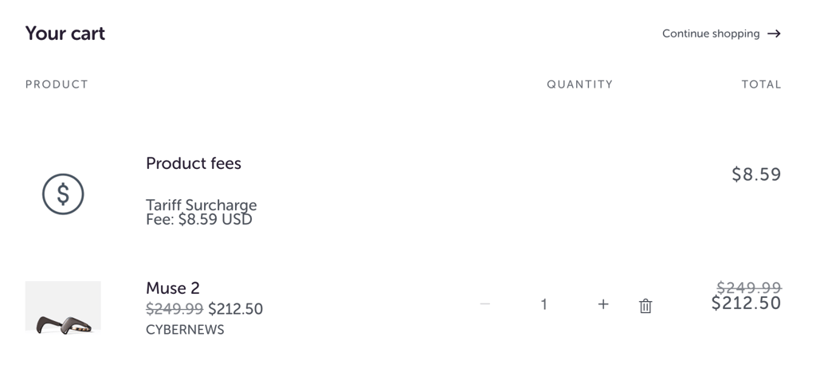Click the dollar sign product fees icon
Viewport: 816px width, 384px height.
[63, 194]
